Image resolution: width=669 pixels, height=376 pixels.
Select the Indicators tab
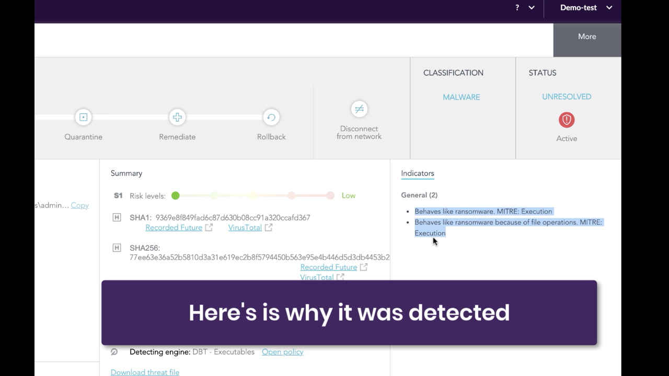pos(417,173)
